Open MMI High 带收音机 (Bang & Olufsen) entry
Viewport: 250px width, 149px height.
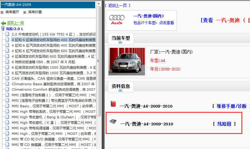(53, 117)
